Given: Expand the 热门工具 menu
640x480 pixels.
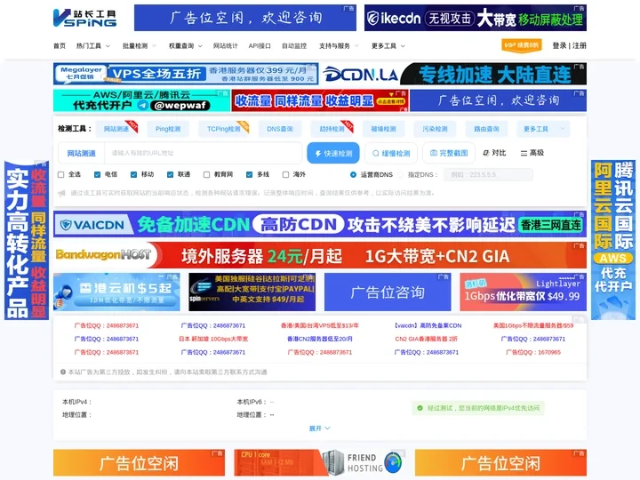Looking at the screenshot, I should pyautogui.click(x=93, y=45).
